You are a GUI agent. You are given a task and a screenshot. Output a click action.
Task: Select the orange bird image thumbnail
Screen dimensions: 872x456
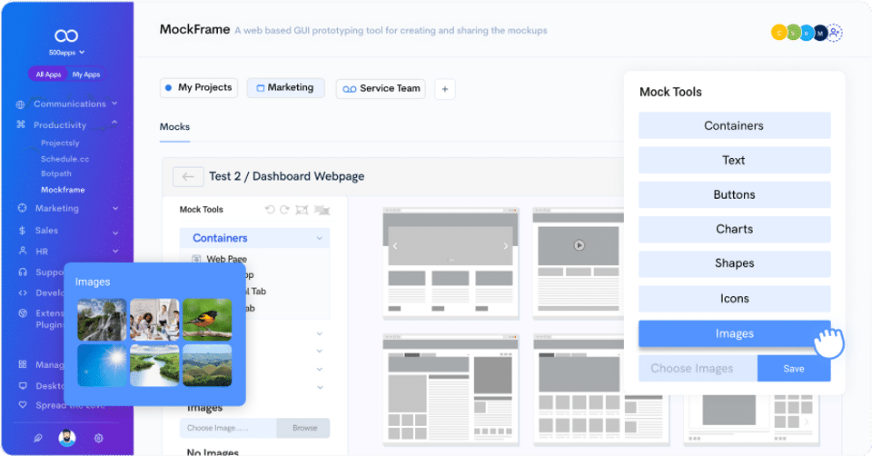[x=207, y=320]
